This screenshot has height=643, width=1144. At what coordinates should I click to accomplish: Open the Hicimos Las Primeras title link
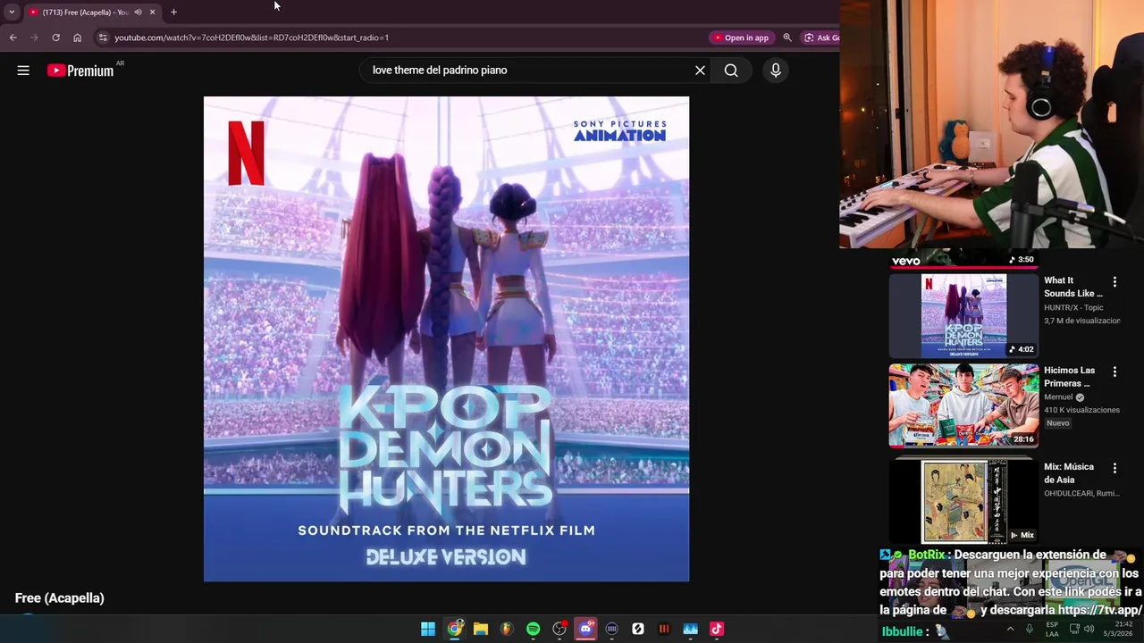(x=1069, y=377)
